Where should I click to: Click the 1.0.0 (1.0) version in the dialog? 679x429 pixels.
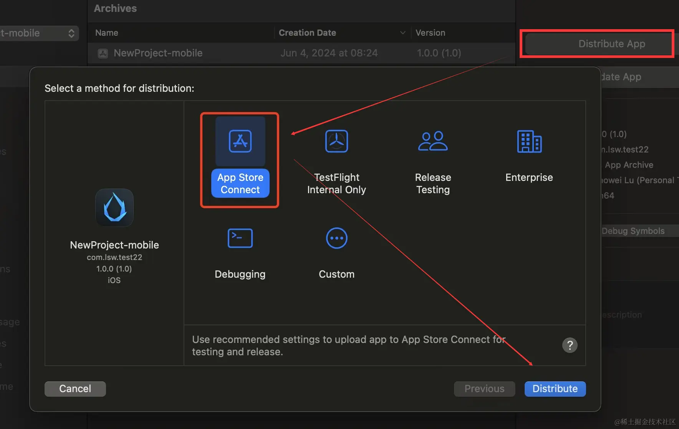(114, 269)
